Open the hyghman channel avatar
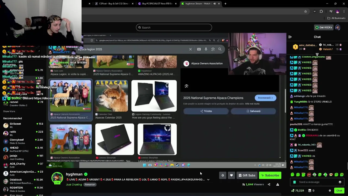 coord(57,178)
